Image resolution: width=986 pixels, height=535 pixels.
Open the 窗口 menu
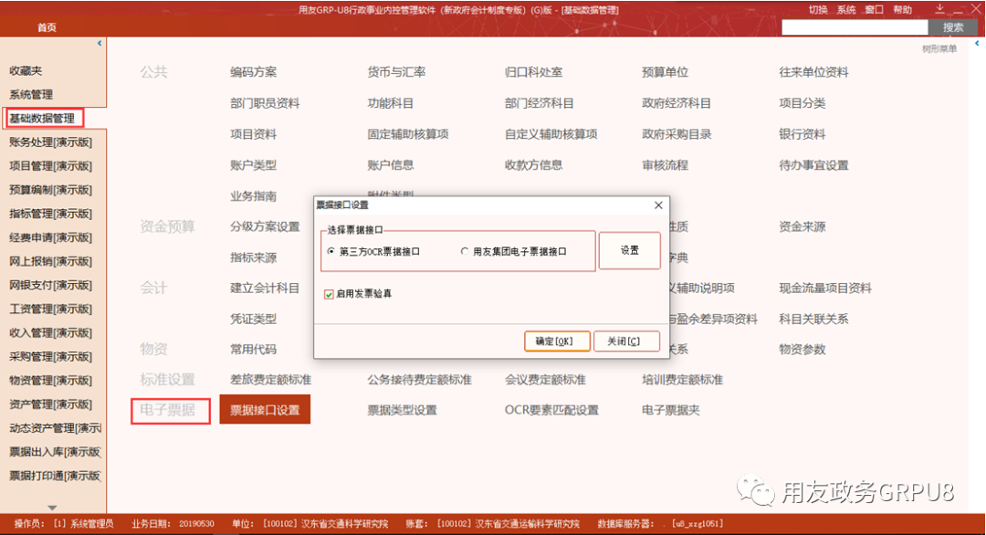[874, 9]
